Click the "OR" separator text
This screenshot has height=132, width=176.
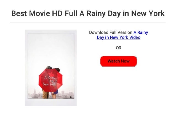[x=119, y=48]
